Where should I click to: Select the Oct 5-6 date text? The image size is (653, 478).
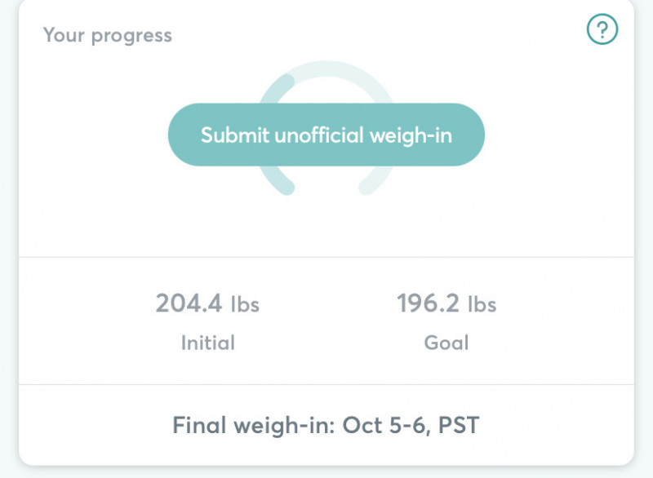point(389,425)
